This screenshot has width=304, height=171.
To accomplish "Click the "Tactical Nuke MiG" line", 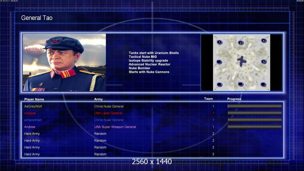I will coord(143,57).
